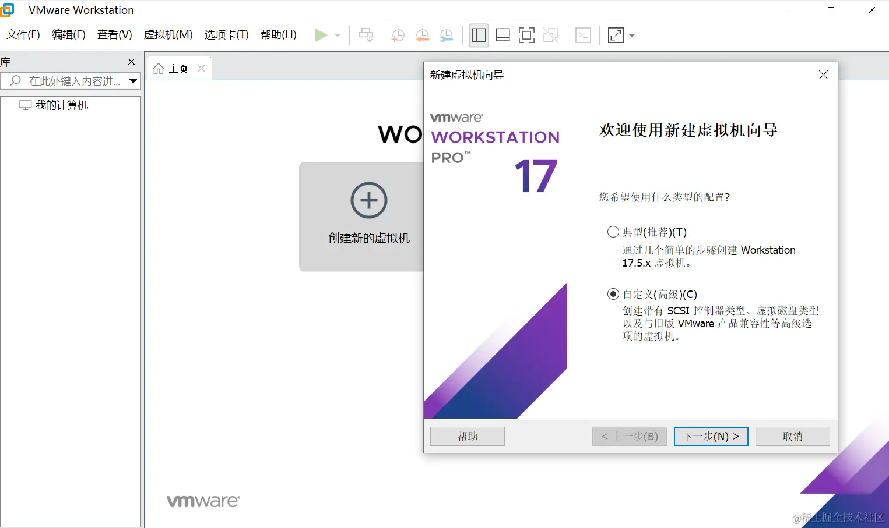Select the 自定义(高级)(C) radio option

pyautogui.click(x=613, y=294)
